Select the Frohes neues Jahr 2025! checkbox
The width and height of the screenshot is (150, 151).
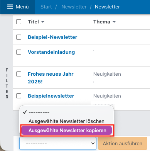(x=19, y=74)
